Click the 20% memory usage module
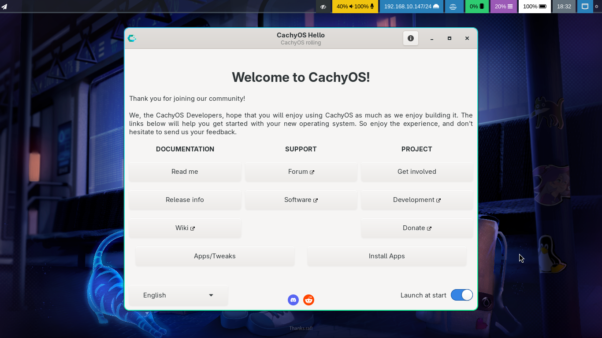The width and height of the screenshot is (602, 338). pyautogui.click(x=504, y=7)
